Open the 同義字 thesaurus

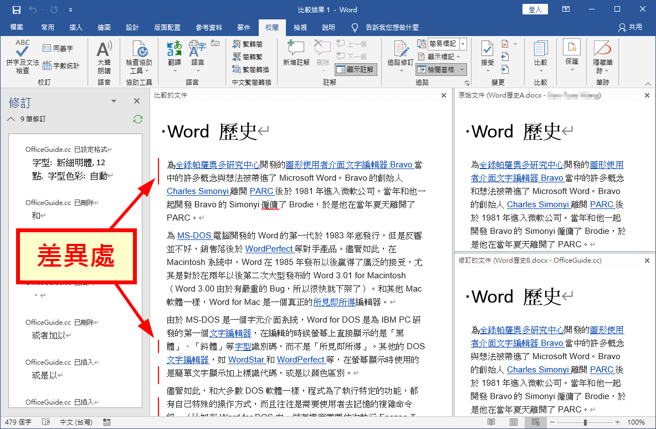point(58,48)
